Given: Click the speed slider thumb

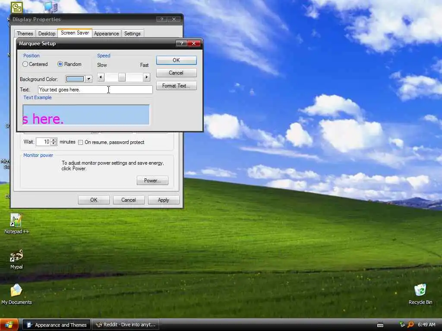Looking at the screenshot, I should tap(122, 77).
